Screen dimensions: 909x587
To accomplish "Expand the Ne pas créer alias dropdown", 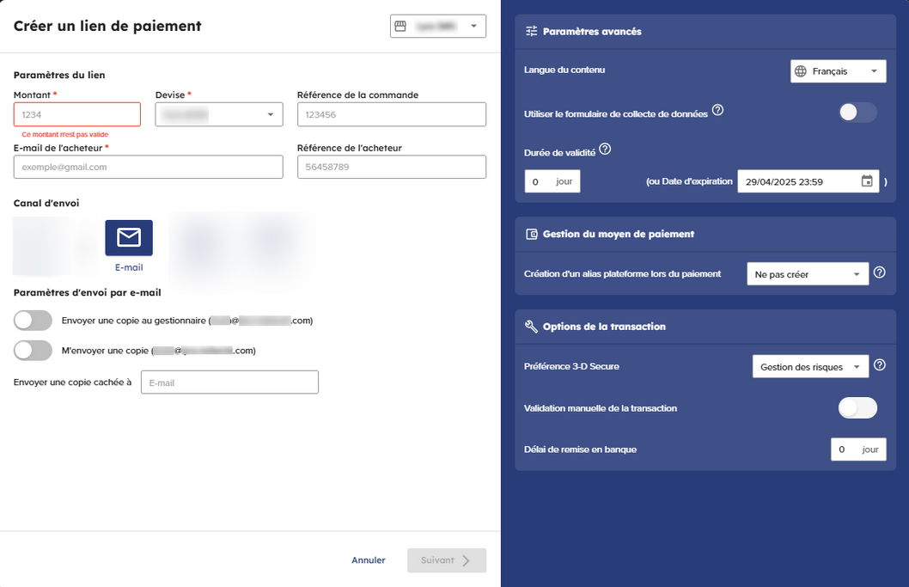I will coord(807,274).
